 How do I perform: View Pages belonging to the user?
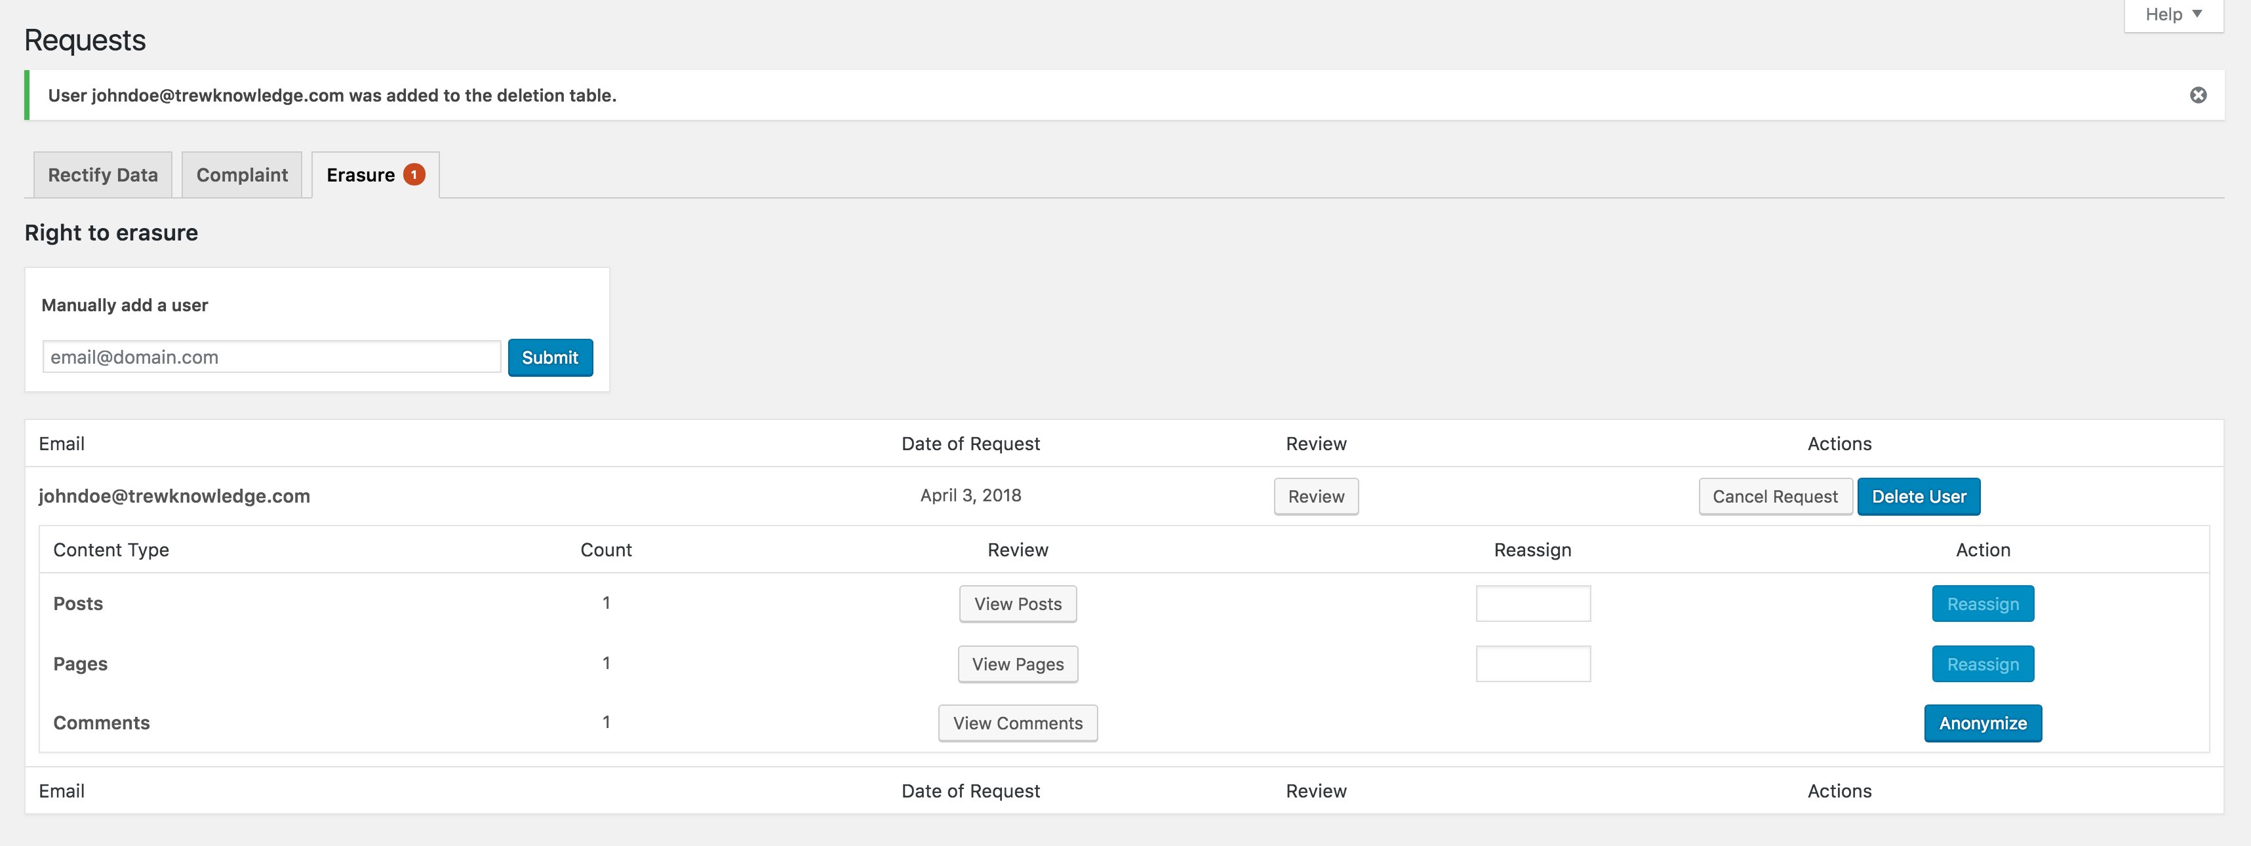point(1017,664)
